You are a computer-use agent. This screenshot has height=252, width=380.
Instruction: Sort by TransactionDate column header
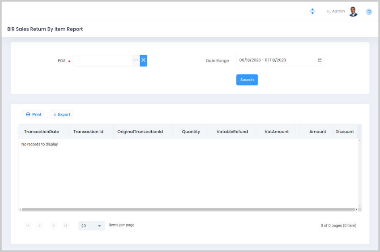pos(41,132)
